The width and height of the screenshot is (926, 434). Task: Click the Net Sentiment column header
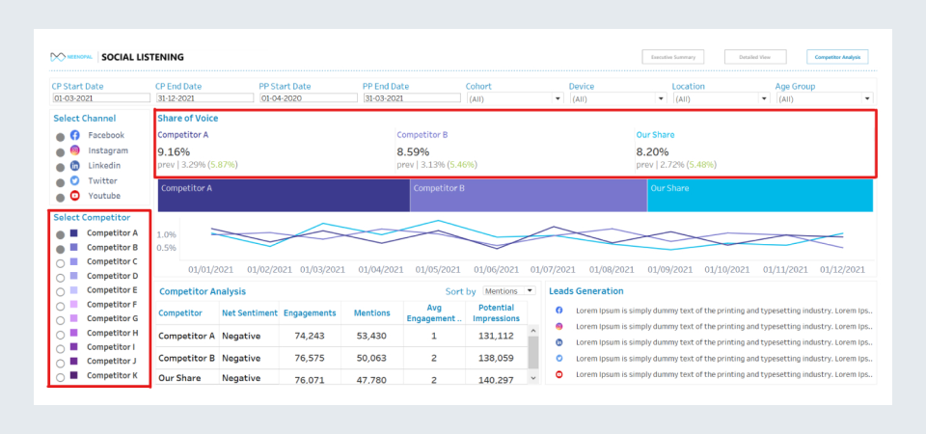[x=250, y=312]
